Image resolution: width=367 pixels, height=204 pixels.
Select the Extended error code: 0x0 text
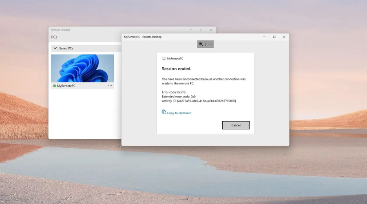pyautogui.click(x=179, y=97)
